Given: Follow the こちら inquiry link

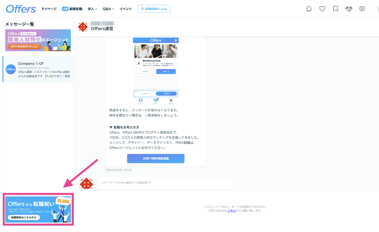Looking at the screenshot, I should [232, 211].
